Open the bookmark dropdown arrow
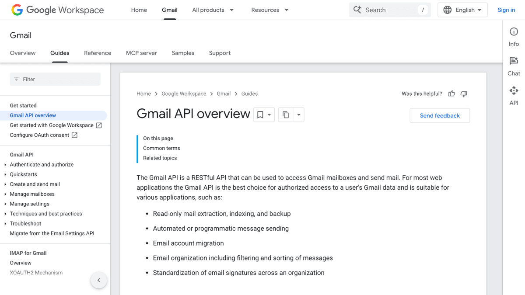This screenshot has width=525, height=295. click(x=269, y=115)
